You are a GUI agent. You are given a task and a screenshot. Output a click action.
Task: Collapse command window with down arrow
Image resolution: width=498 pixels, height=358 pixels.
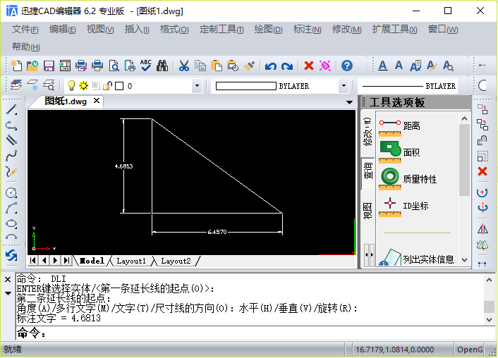[x=8, y=294]
